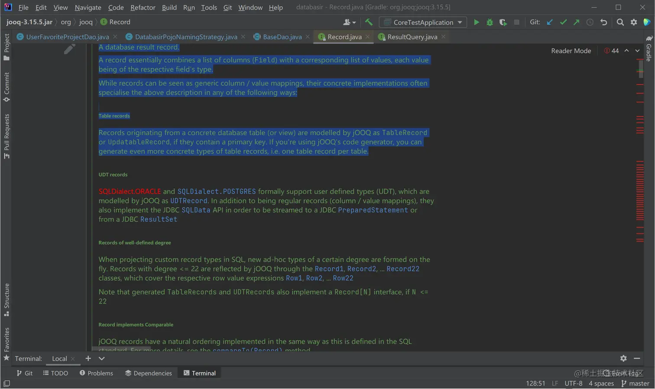Image resolution: width=655 pixels, height=389 pixels.
Task: Change file encoding from UTF-8
Action: tap(574, 383)
